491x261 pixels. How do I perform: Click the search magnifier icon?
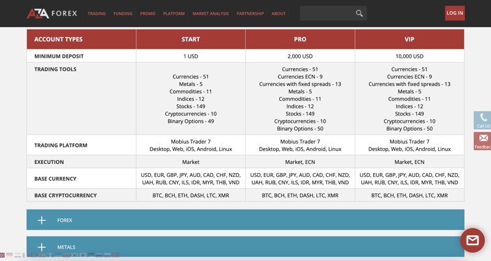[x=359, y=13]
